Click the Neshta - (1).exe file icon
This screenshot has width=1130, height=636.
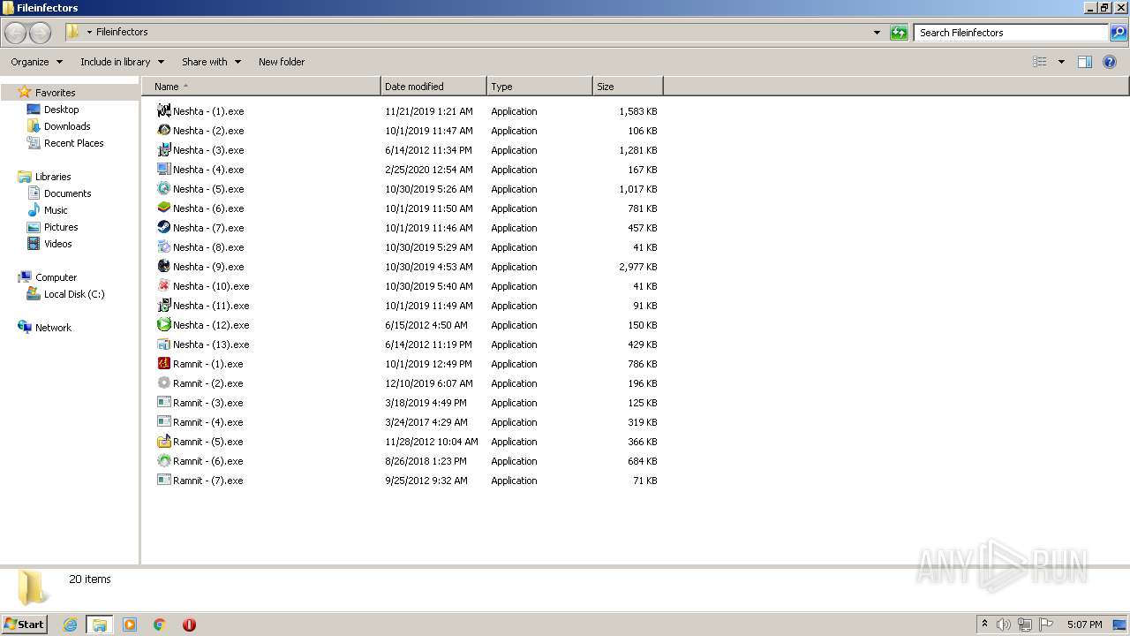pos(163,111)
